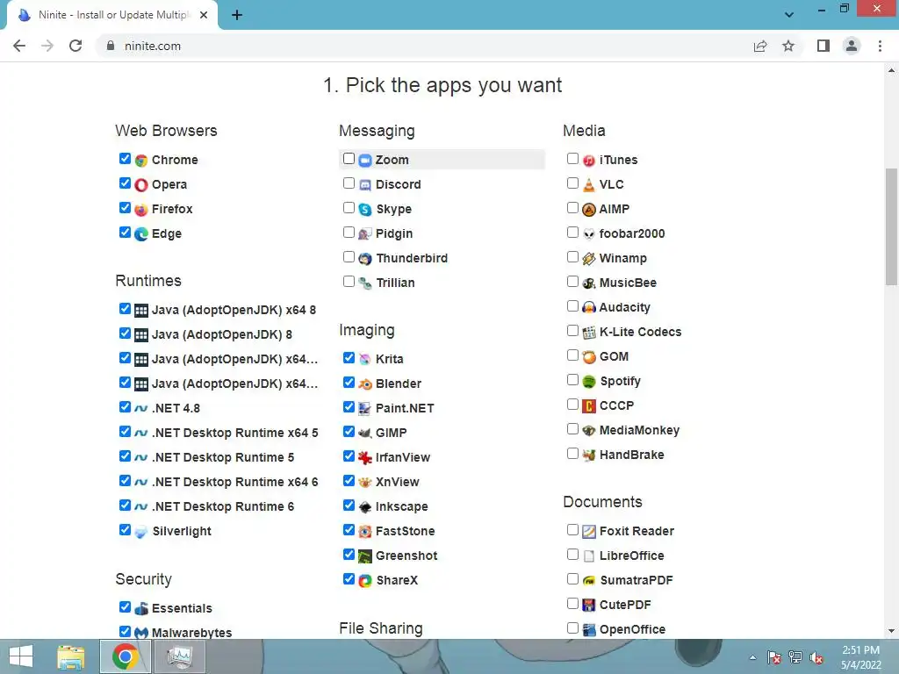Tick the LibreOffice checkbox
This screenshot has width=899, height=674.
572,555
